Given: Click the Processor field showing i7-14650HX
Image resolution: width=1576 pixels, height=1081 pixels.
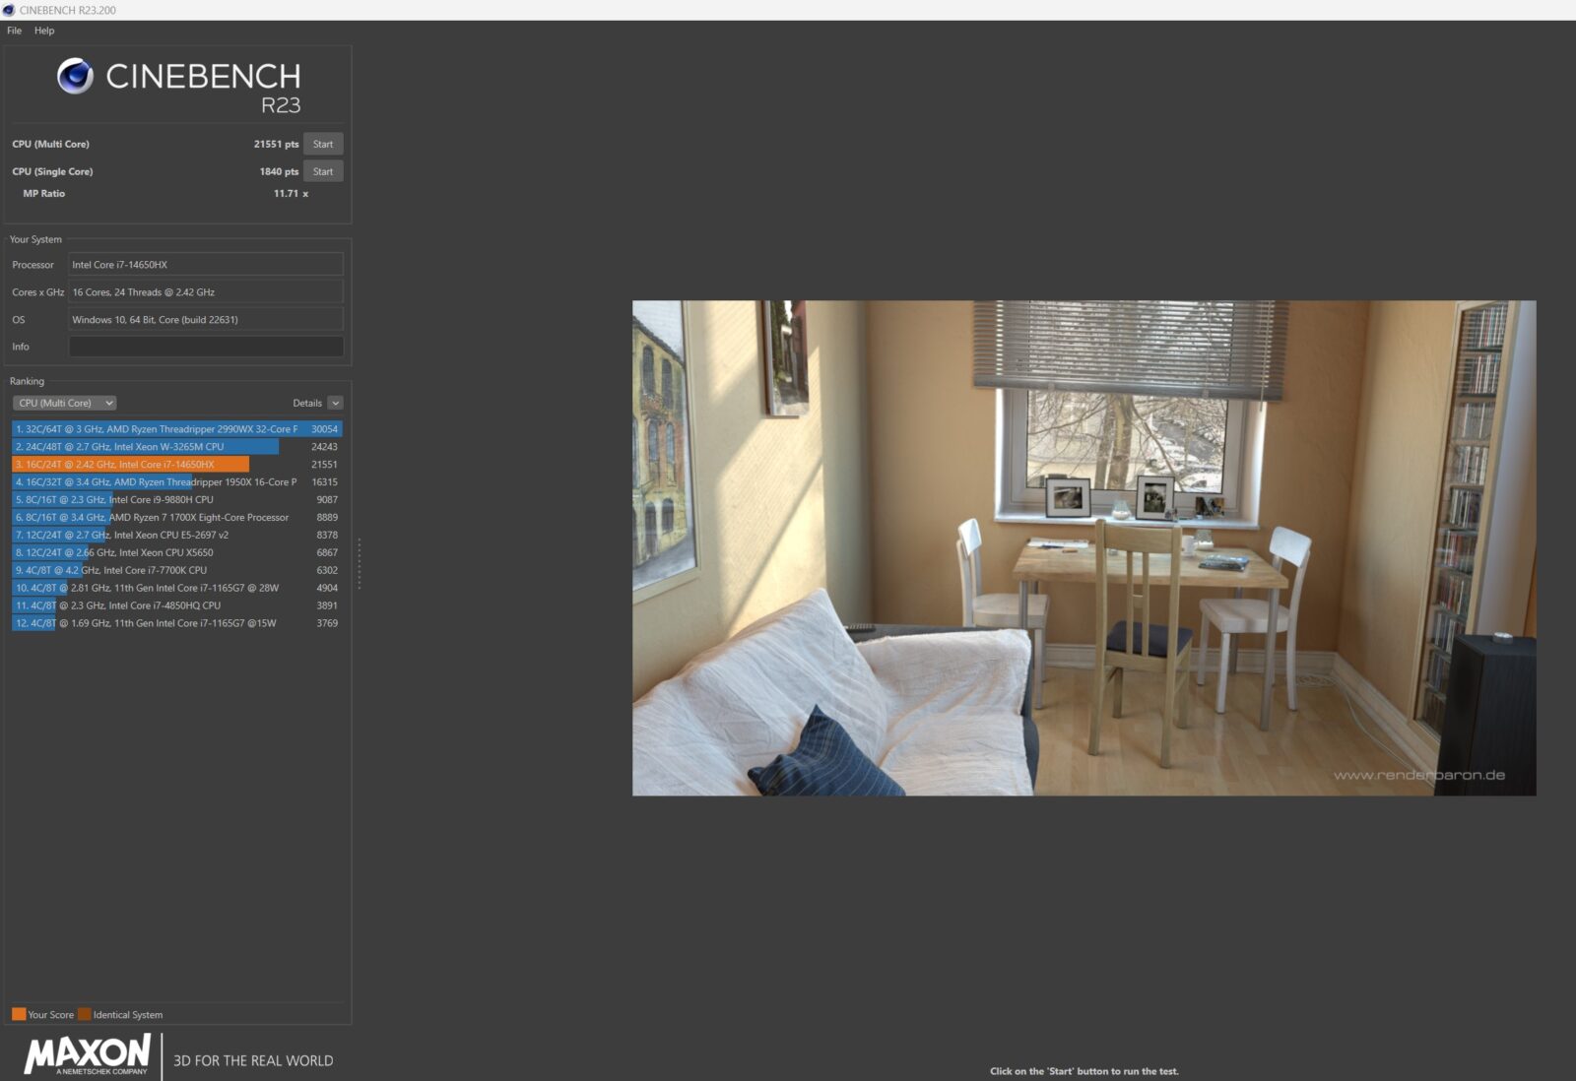Looking at the screenshot, I should click(205, 265).
